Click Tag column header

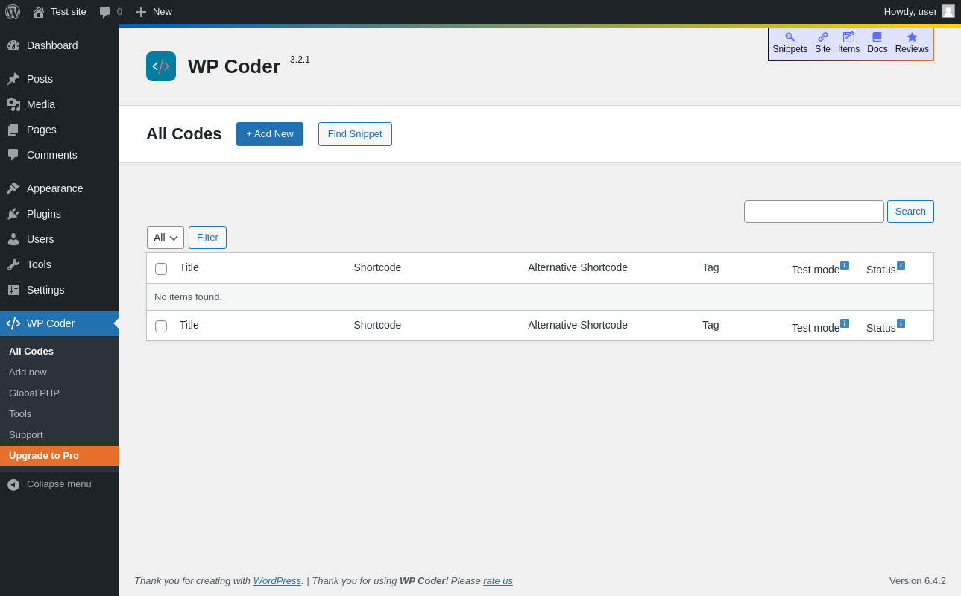click(x=710, y=267)
